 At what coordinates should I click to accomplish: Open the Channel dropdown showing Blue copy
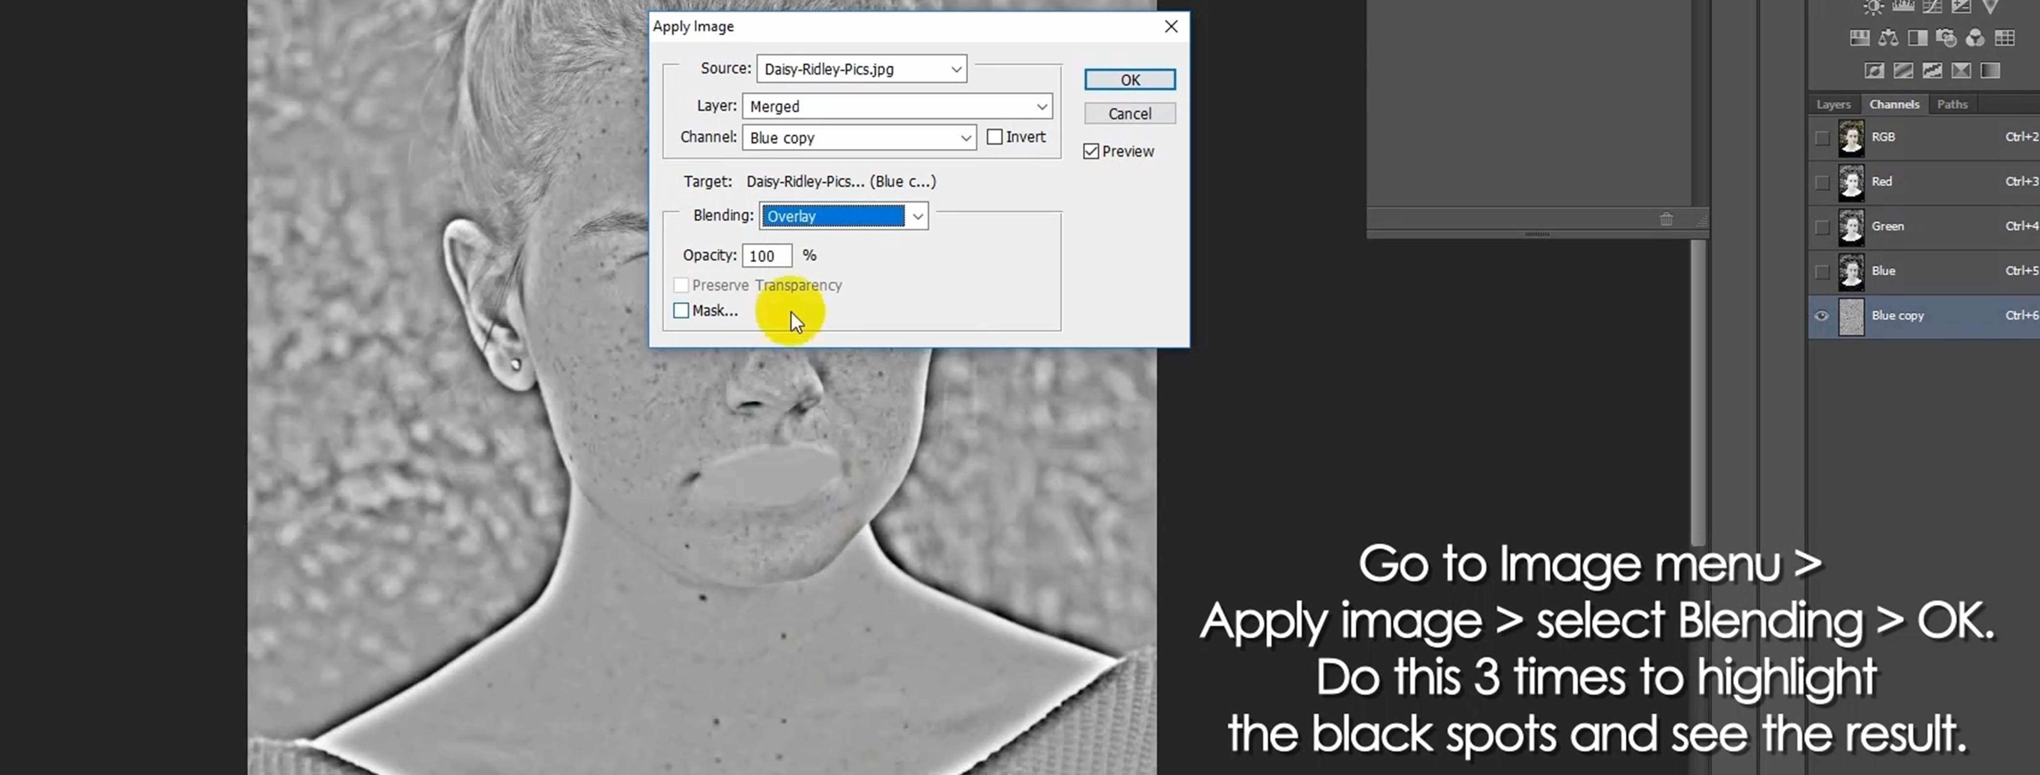coord(859,138)
